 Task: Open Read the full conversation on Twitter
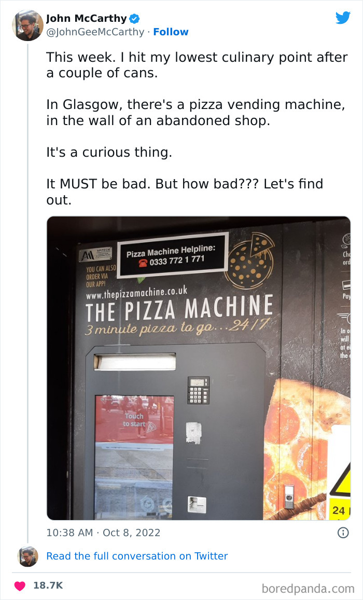(137, 556)
